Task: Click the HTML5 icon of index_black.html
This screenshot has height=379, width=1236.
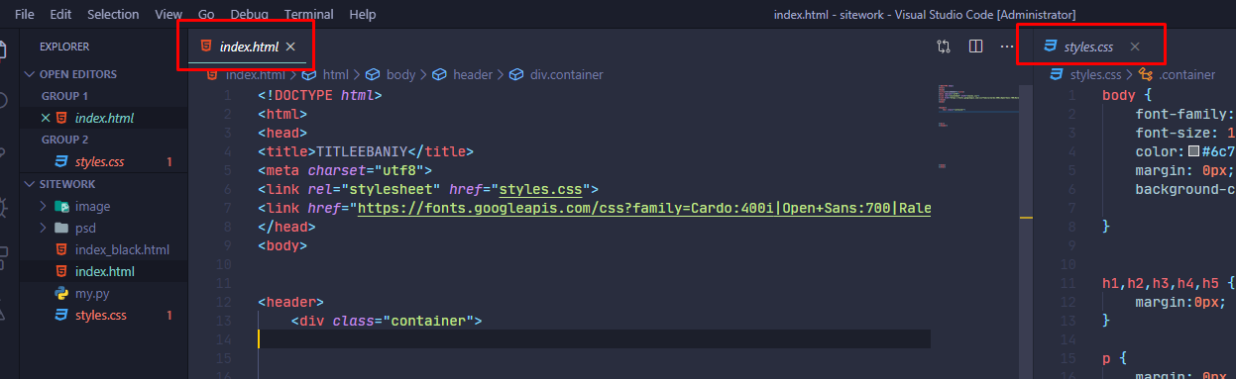Action: pos(61,249)
